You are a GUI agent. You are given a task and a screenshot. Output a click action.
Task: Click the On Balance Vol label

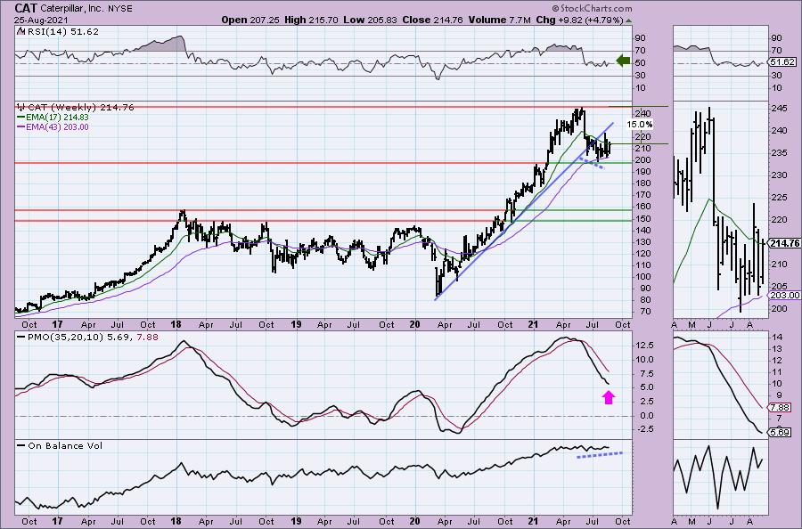(x=60, y=445)
